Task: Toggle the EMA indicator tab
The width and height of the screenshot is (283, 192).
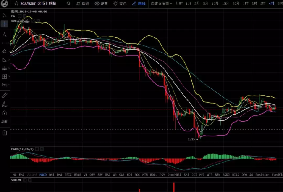Action: 21,175
